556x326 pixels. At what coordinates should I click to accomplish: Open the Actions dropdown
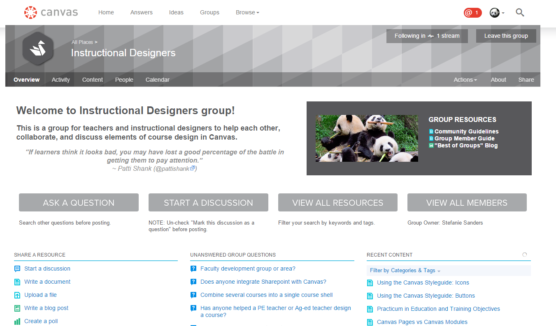click(465, 80)
